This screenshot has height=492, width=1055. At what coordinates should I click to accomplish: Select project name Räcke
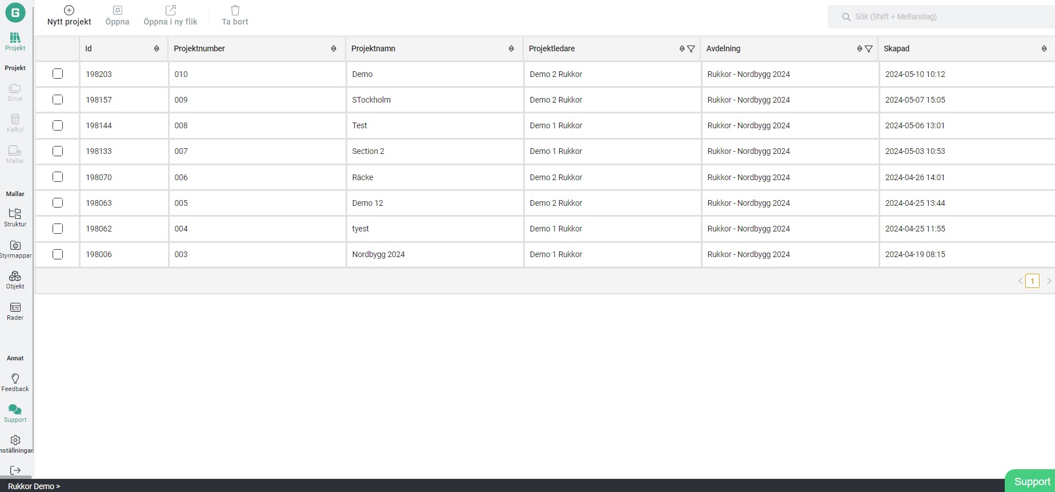[363, 177]
